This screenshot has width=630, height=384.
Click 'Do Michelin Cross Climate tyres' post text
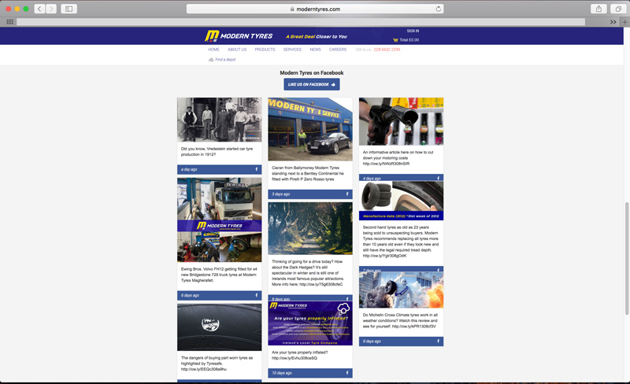tap(400, 320)
